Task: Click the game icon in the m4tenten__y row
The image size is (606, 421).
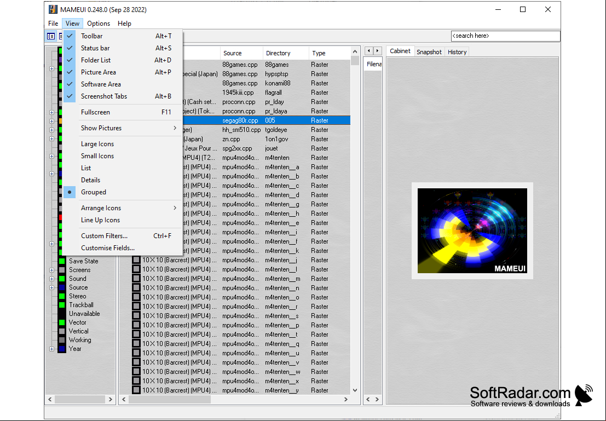Action: coord(136,390)
